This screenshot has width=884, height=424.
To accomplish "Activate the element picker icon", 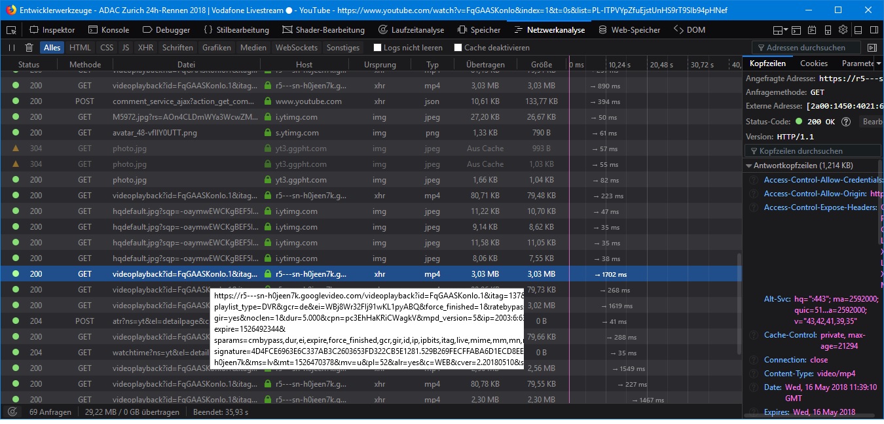I will click(12, 30).
